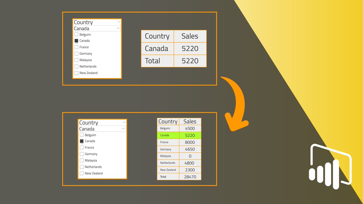Open the Country header chevron in upper slicer

coord(119,22)
